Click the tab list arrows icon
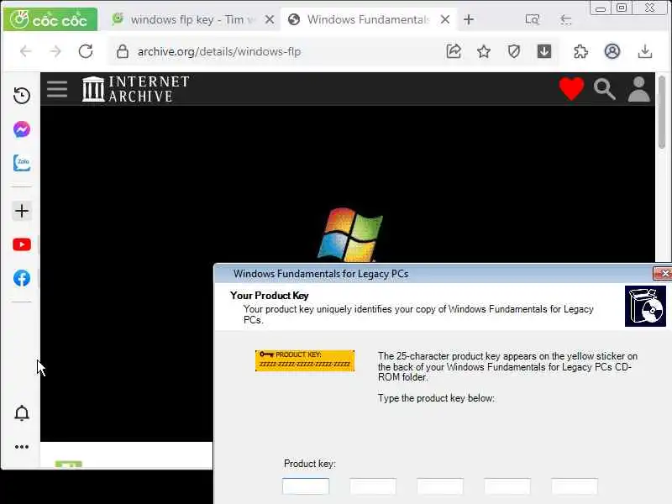672x504 pixels. tap(566, 19)
